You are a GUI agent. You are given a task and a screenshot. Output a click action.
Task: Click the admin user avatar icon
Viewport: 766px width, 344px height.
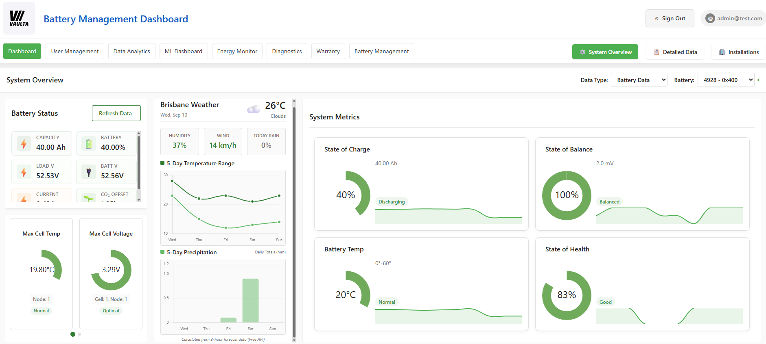point(710,18)
